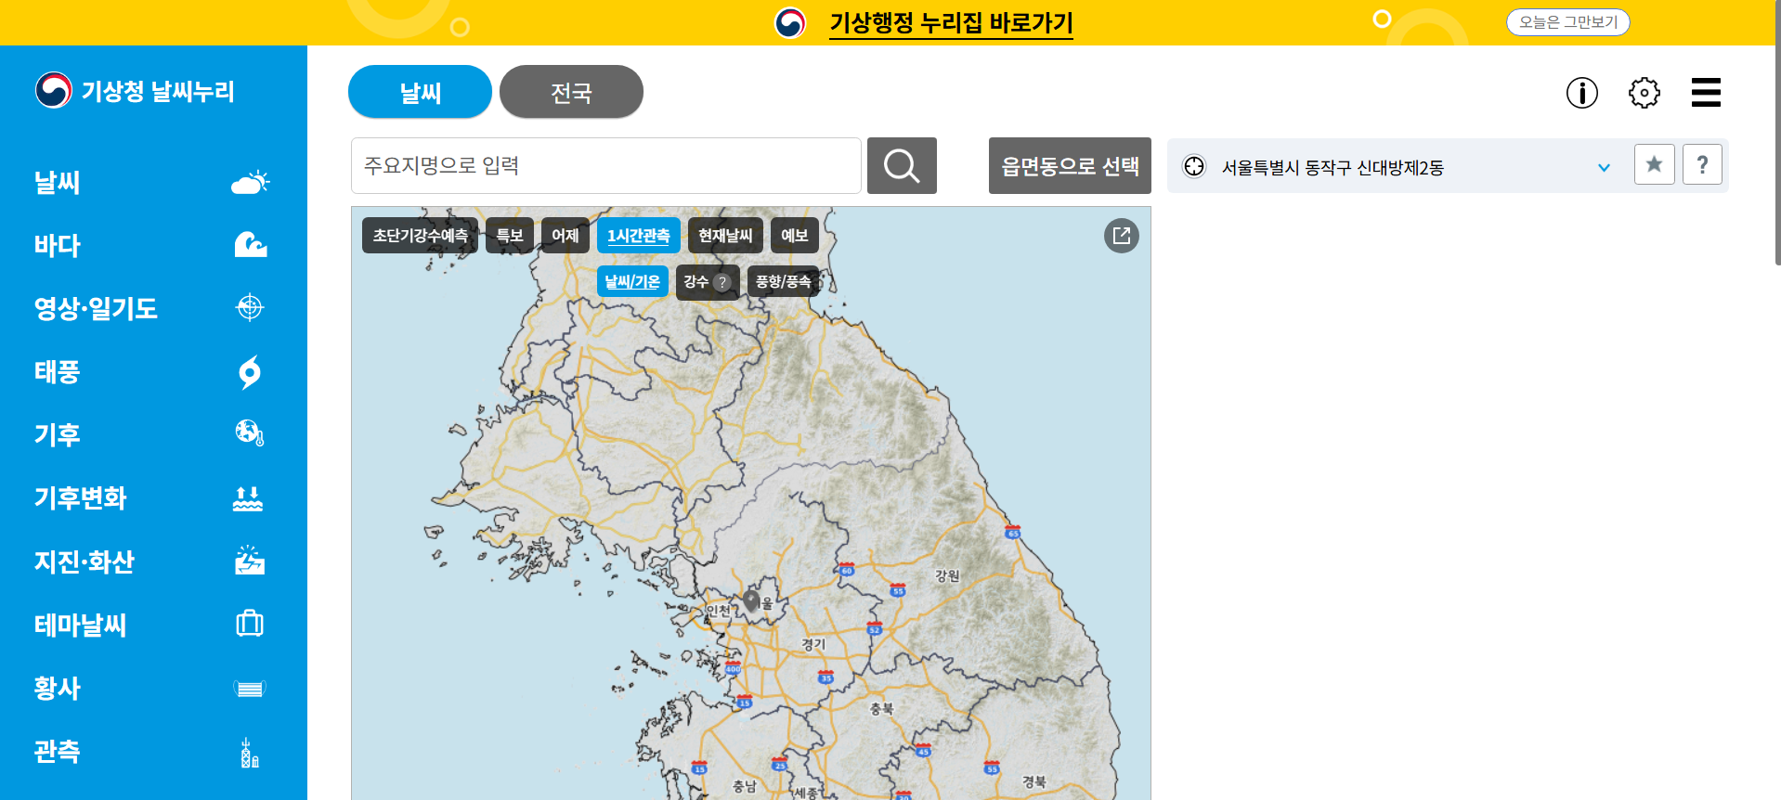Screen dimensions: 1781x800
Task: Click the 읍면동으로 선택 button
Action: 1070,165
